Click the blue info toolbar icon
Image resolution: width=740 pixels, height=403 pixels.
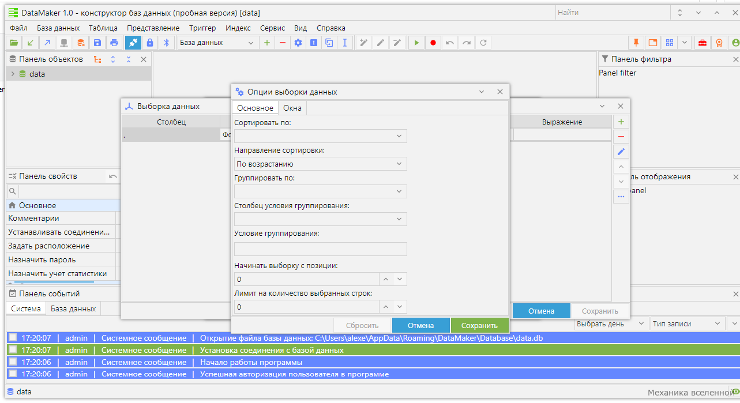click(314, 43)
